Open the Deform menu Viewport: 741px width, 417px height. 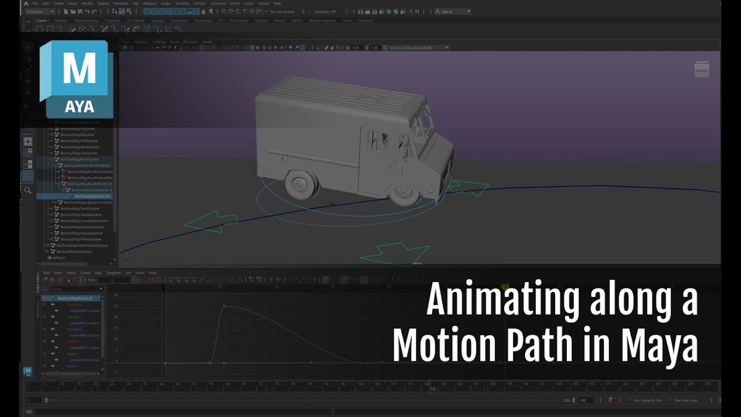point(199,3)
